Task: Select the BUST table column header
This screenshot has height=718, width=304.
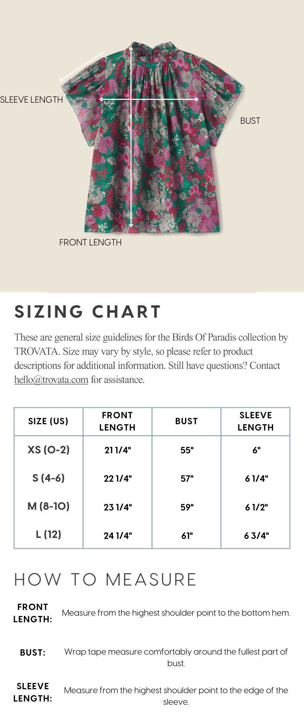Action: 187,421
